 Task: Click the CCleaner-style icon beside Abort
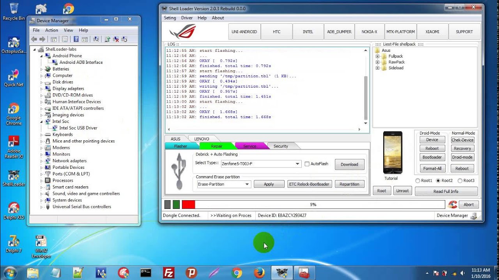[x=453, y=205]
